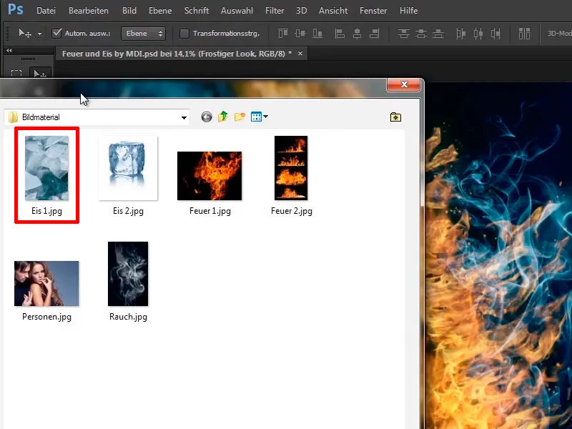
Task: Open the Bild menu
Action: pyautogui.click(x=129, y=11)
